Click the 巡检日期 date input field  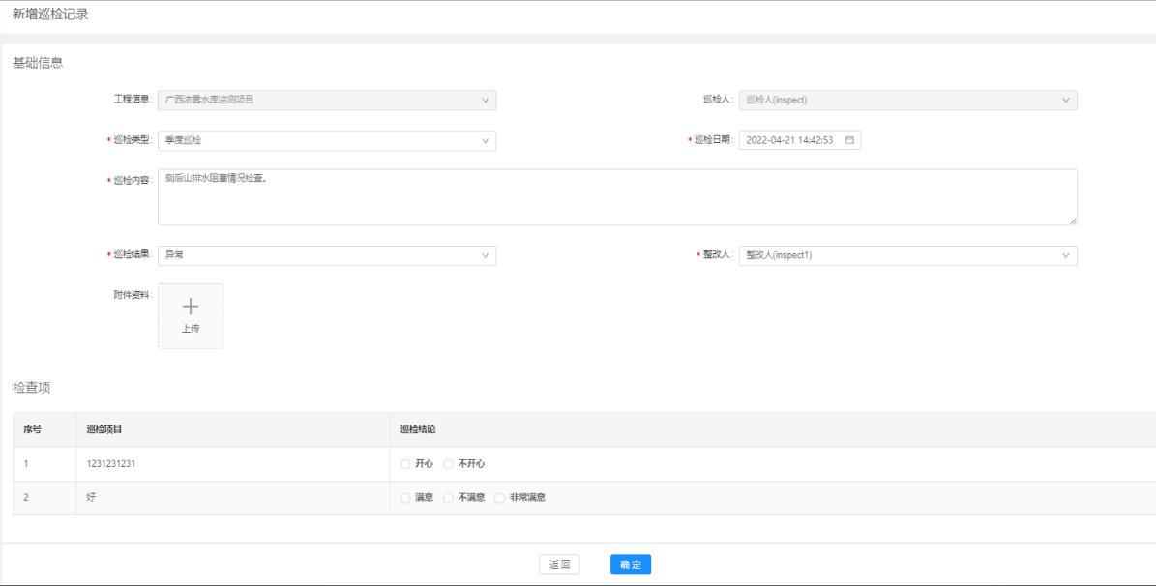pyautogui.click(x=790, y=140)
